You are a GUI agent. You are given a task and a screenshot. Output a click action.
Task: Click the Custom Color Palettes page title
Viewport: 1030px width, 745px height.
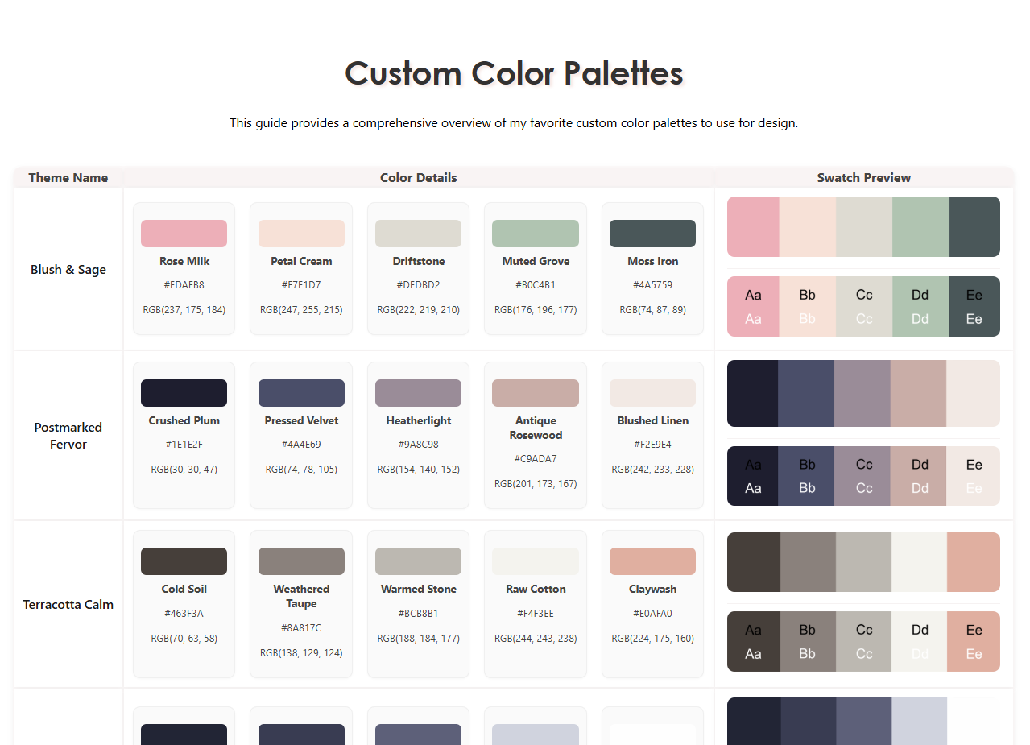coord(514,73)
